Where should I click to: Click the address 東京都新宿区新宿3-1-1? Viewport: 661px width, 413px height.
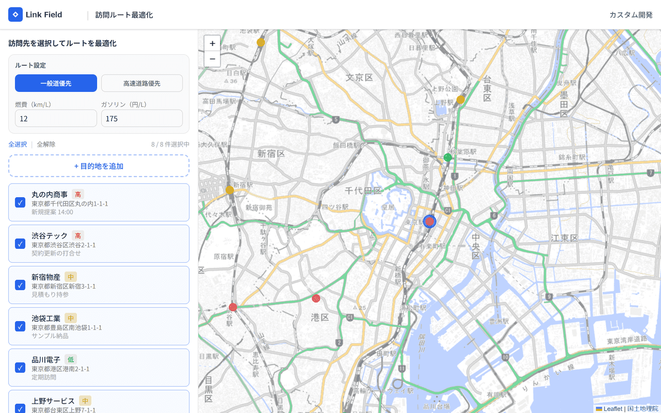(x=64, y=286)
